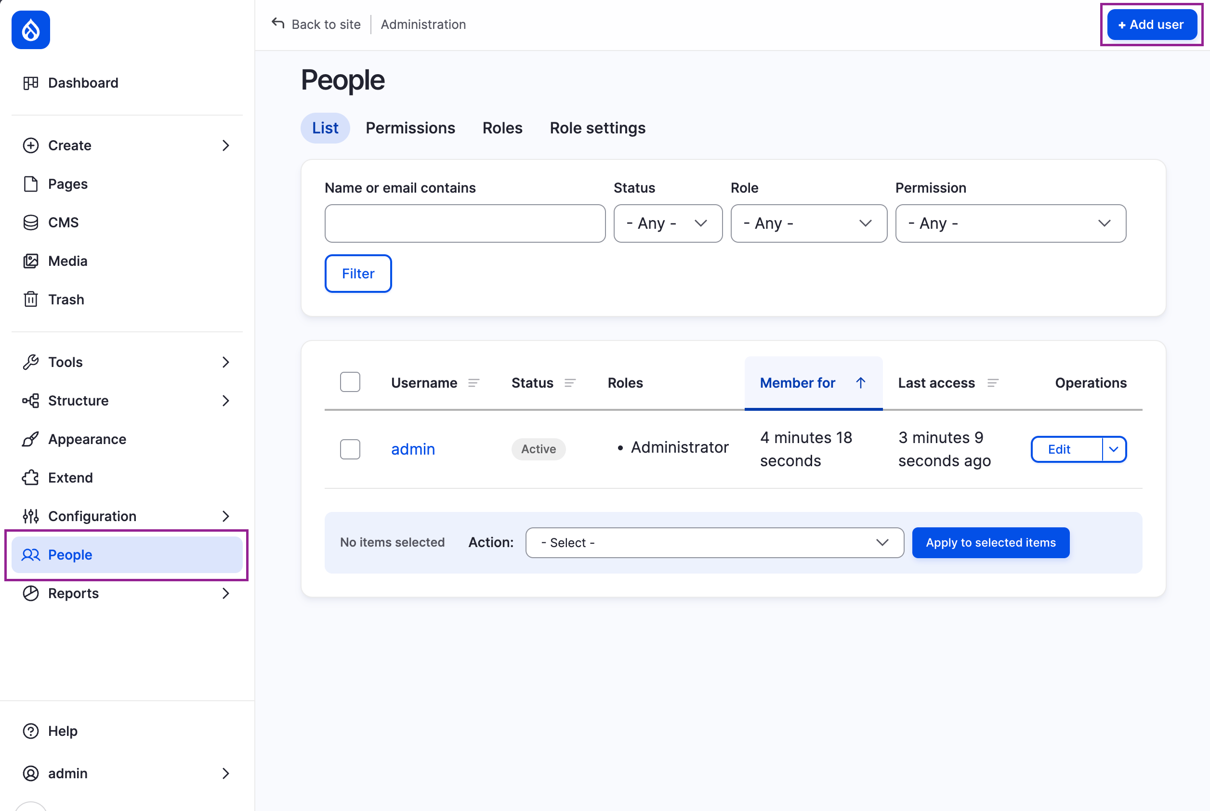The height and width of the screenshot is (811, 1210).
Task: Expand the admin account menu chevron
Action: point(225,773)
